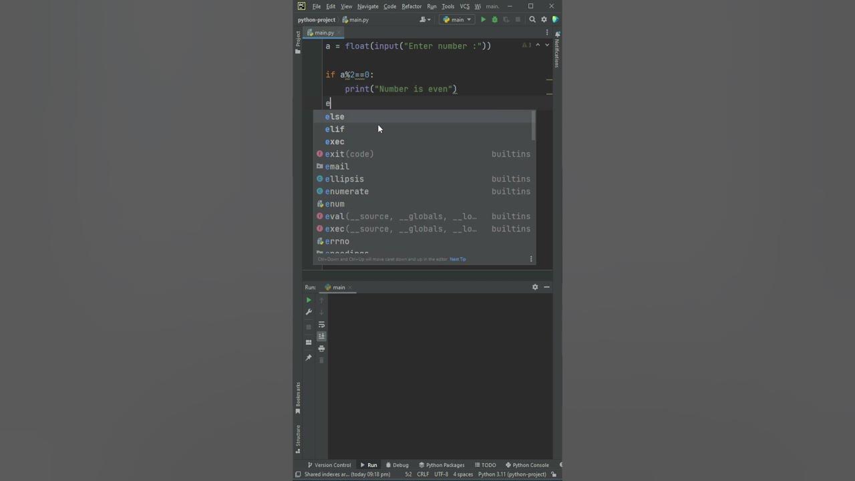Toggle soft-wrap in Run console

pyautogui.click(x=321, y=325)
